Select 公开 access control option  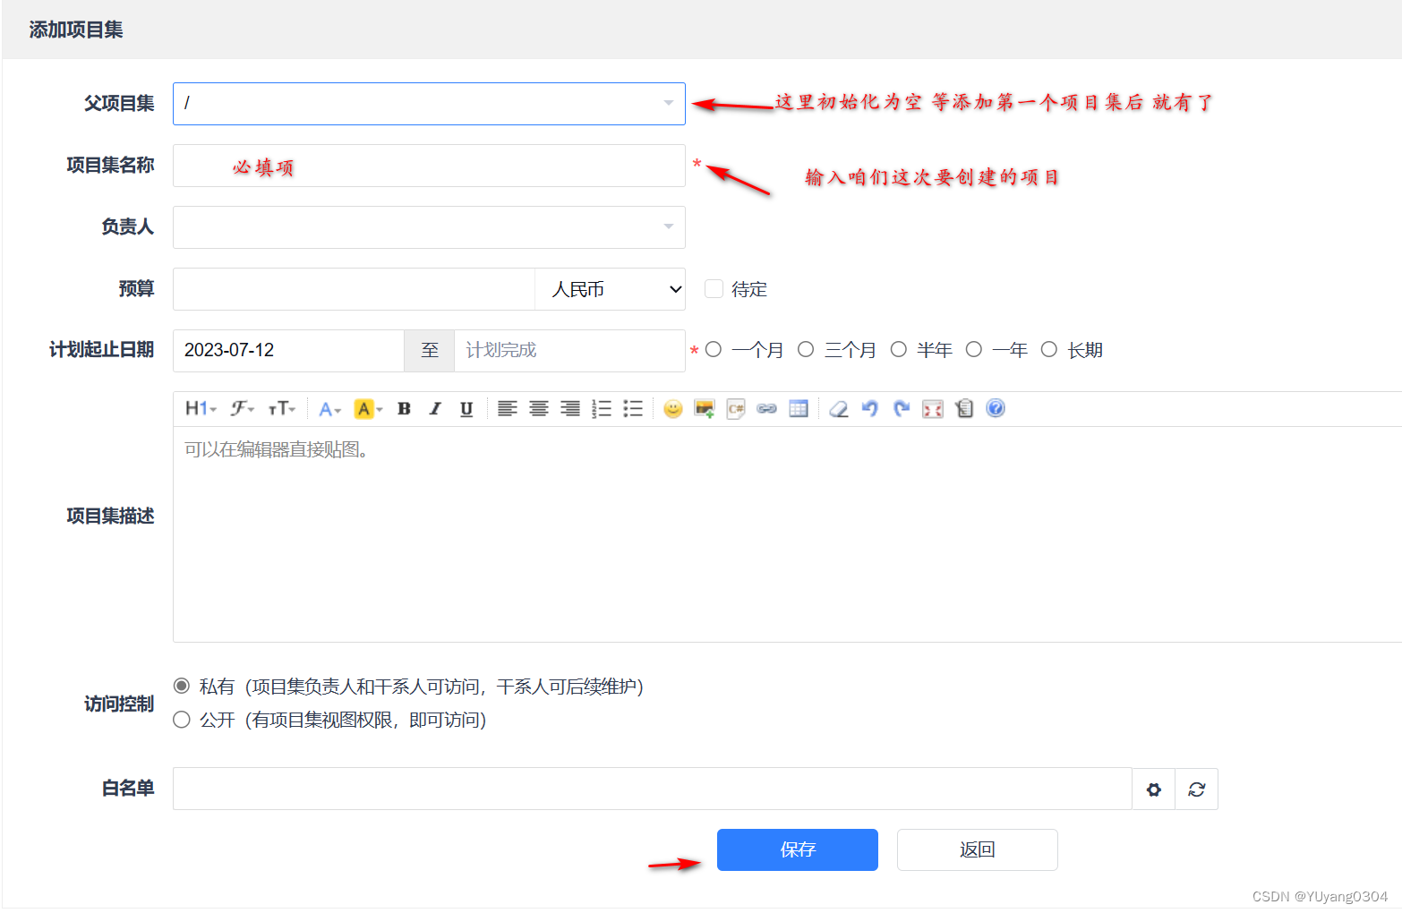182,720
